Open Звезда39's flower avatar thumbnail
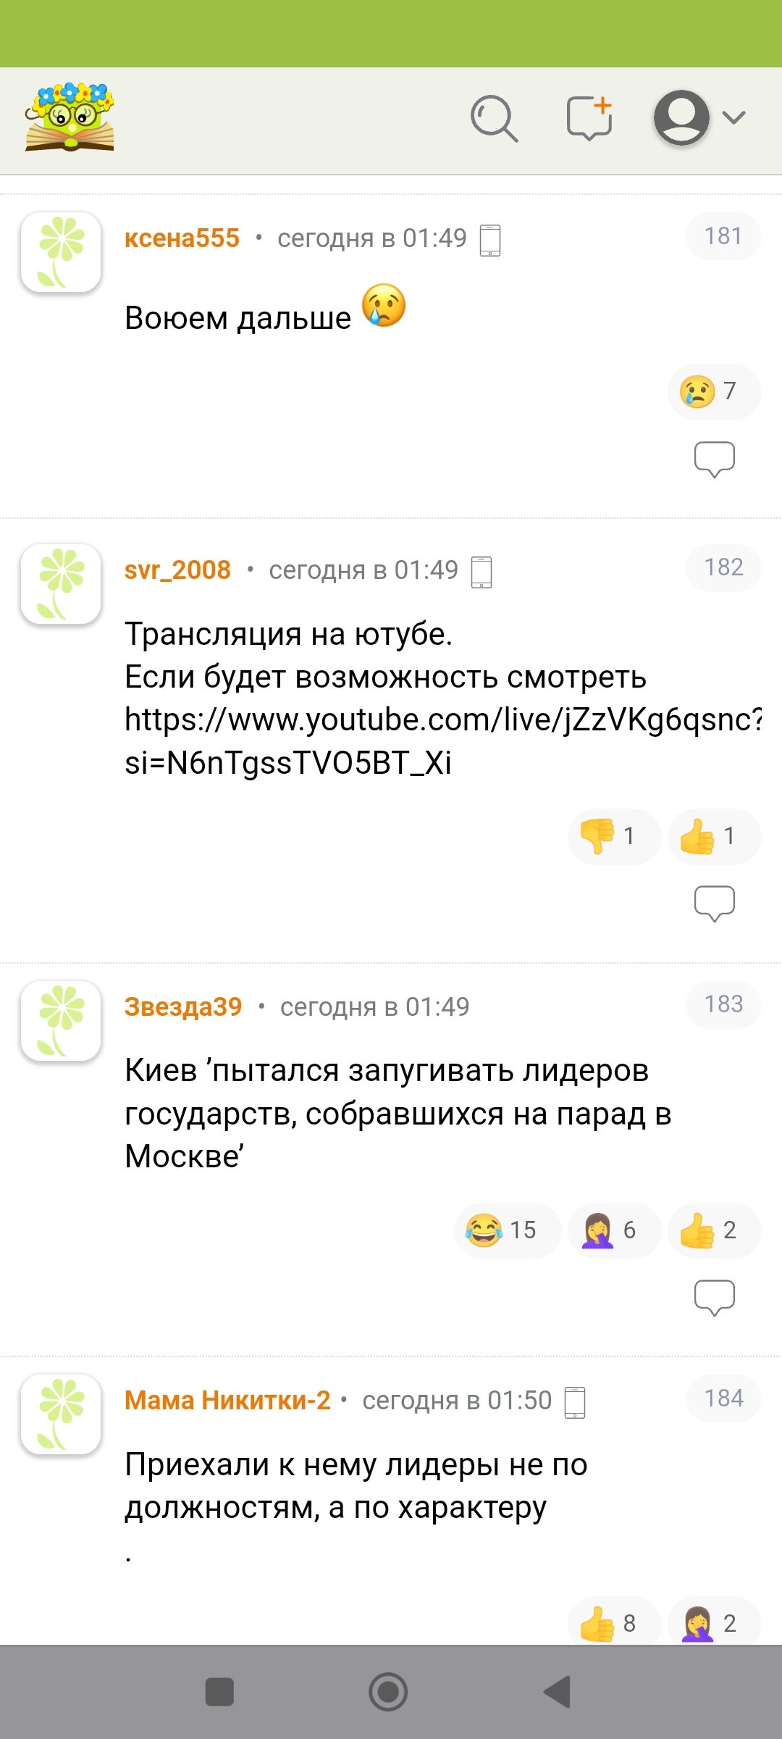This screenshot has height=1739, width=782. (x=61, y=1020)
